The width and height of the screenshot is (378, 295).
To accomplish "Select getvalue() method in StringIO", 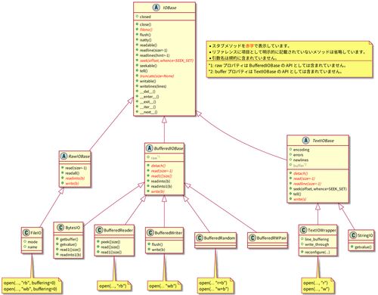I will click(x=363, y=247).
